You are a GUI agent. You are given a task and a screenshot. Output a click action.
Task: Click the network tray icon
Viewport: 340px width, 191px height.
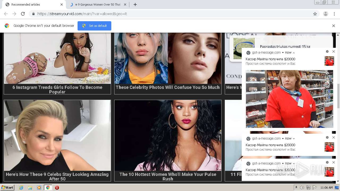coord(308,188)
